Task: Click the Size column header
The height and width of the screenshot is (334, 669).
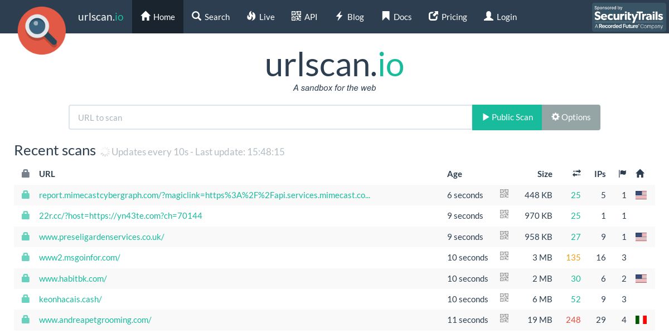Action: 545,174
